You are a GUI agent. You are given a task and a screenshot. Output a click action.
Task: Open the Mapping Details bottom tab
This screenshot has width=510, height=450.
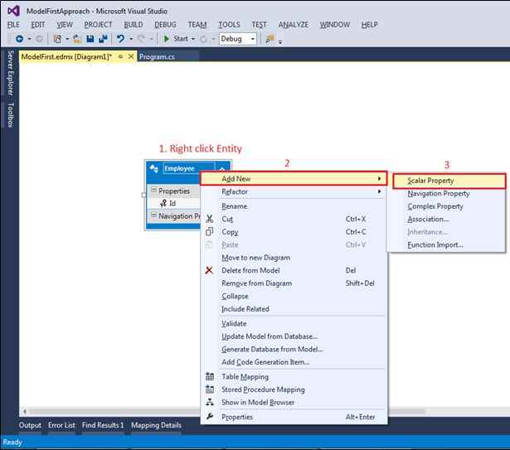click(156, 425)
